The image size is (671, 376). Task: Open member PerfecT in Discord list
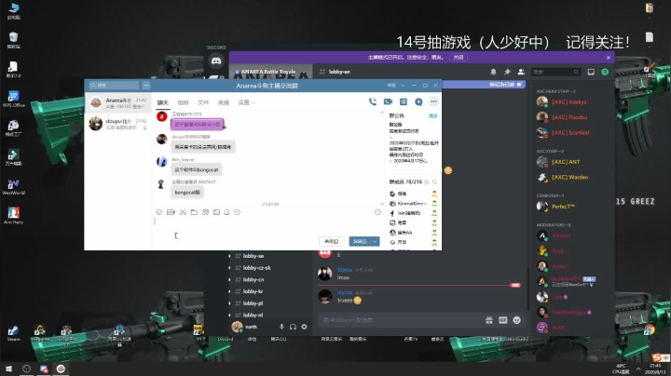[x=563, y=207]
